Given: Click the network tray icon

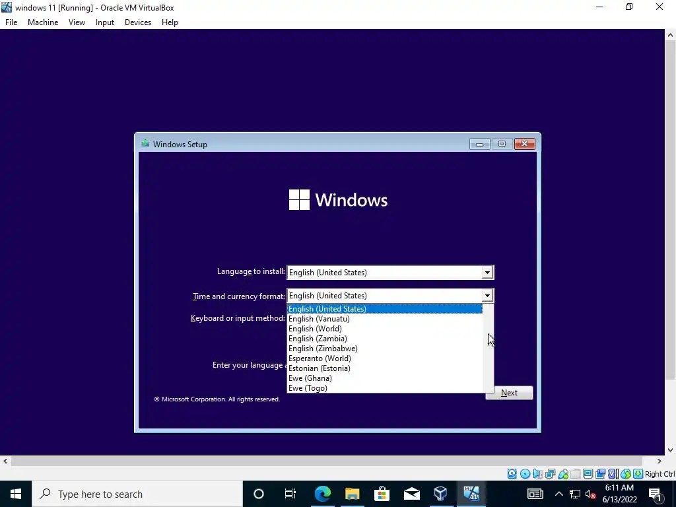Looking at the screenshot, I should point(575,494).
